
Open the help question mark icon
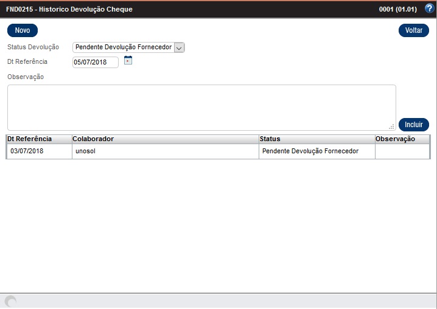point(429,9)
